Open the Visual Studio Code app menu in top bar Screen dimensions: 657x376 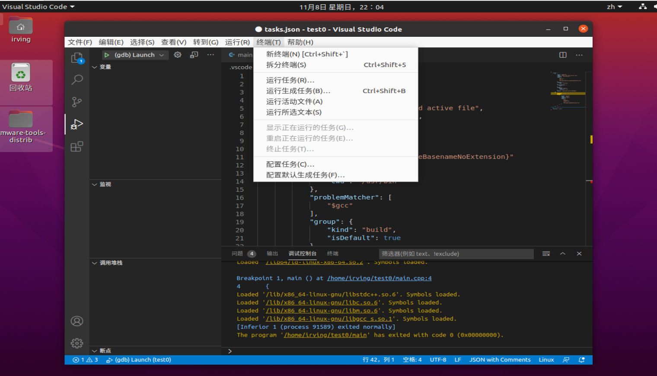click(38, 6)
